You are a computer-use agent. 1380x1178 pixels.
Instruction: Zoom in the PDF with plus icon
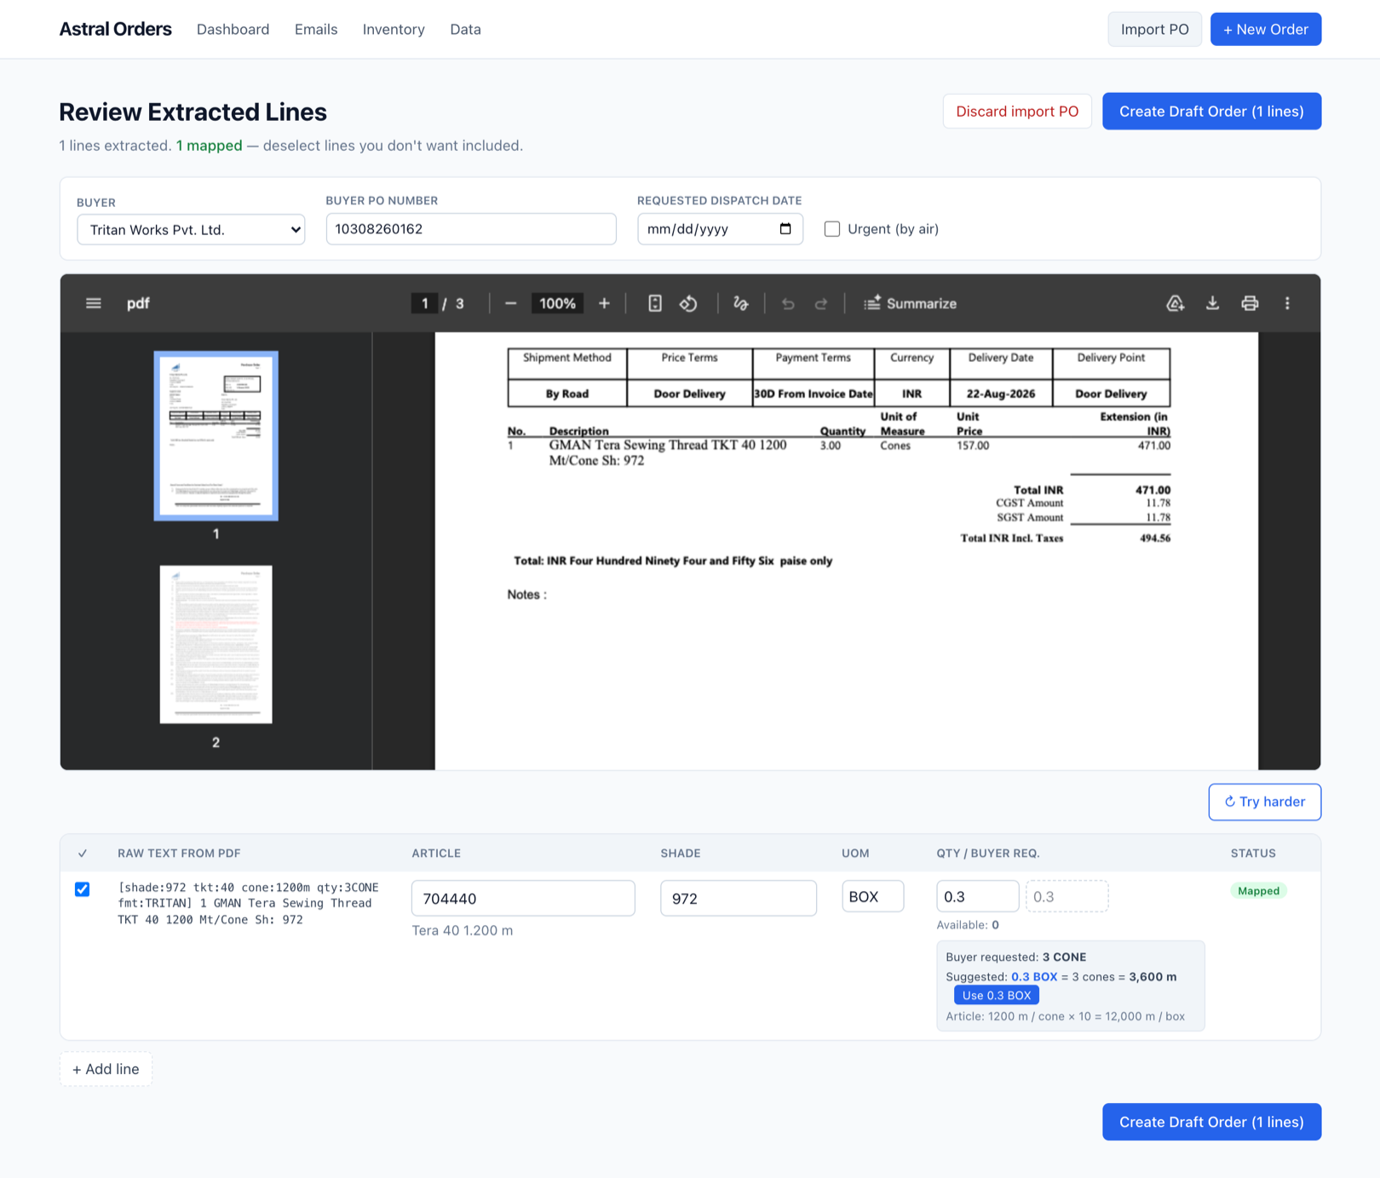604,303
